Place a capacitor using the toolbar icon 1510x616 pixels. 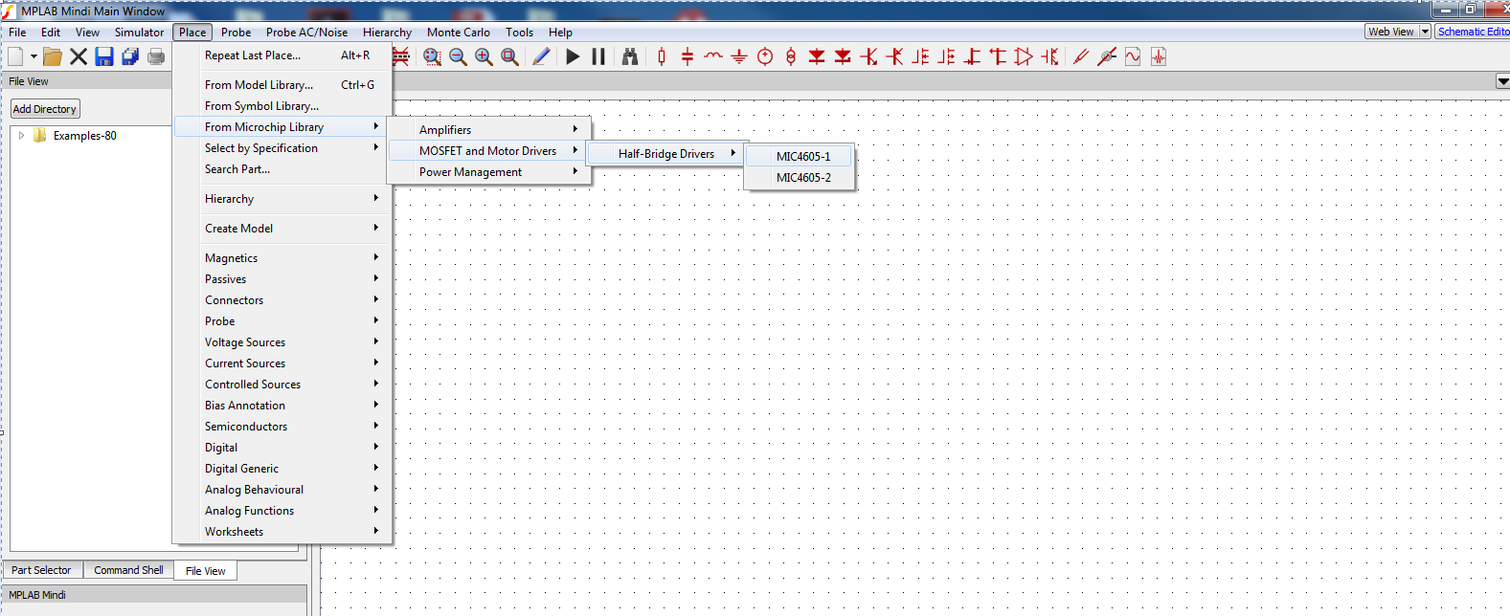687,56
